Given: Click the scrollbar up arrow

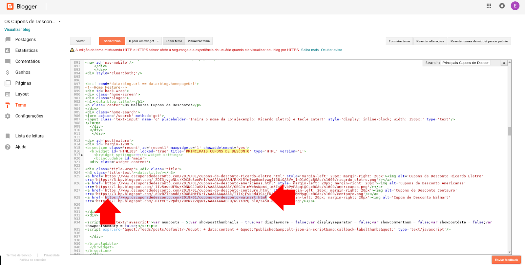Looking at the screenshot, I should pos(510,62).
